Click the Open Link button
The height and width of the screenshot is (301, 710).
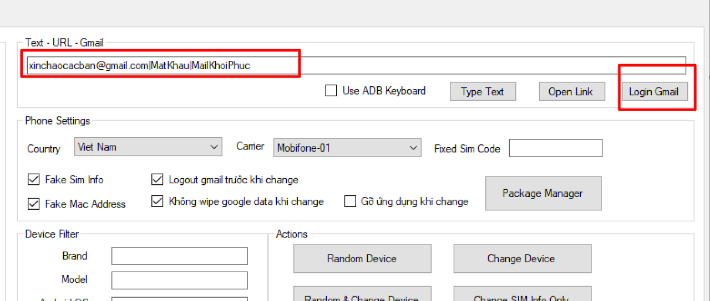pos(571,92)
